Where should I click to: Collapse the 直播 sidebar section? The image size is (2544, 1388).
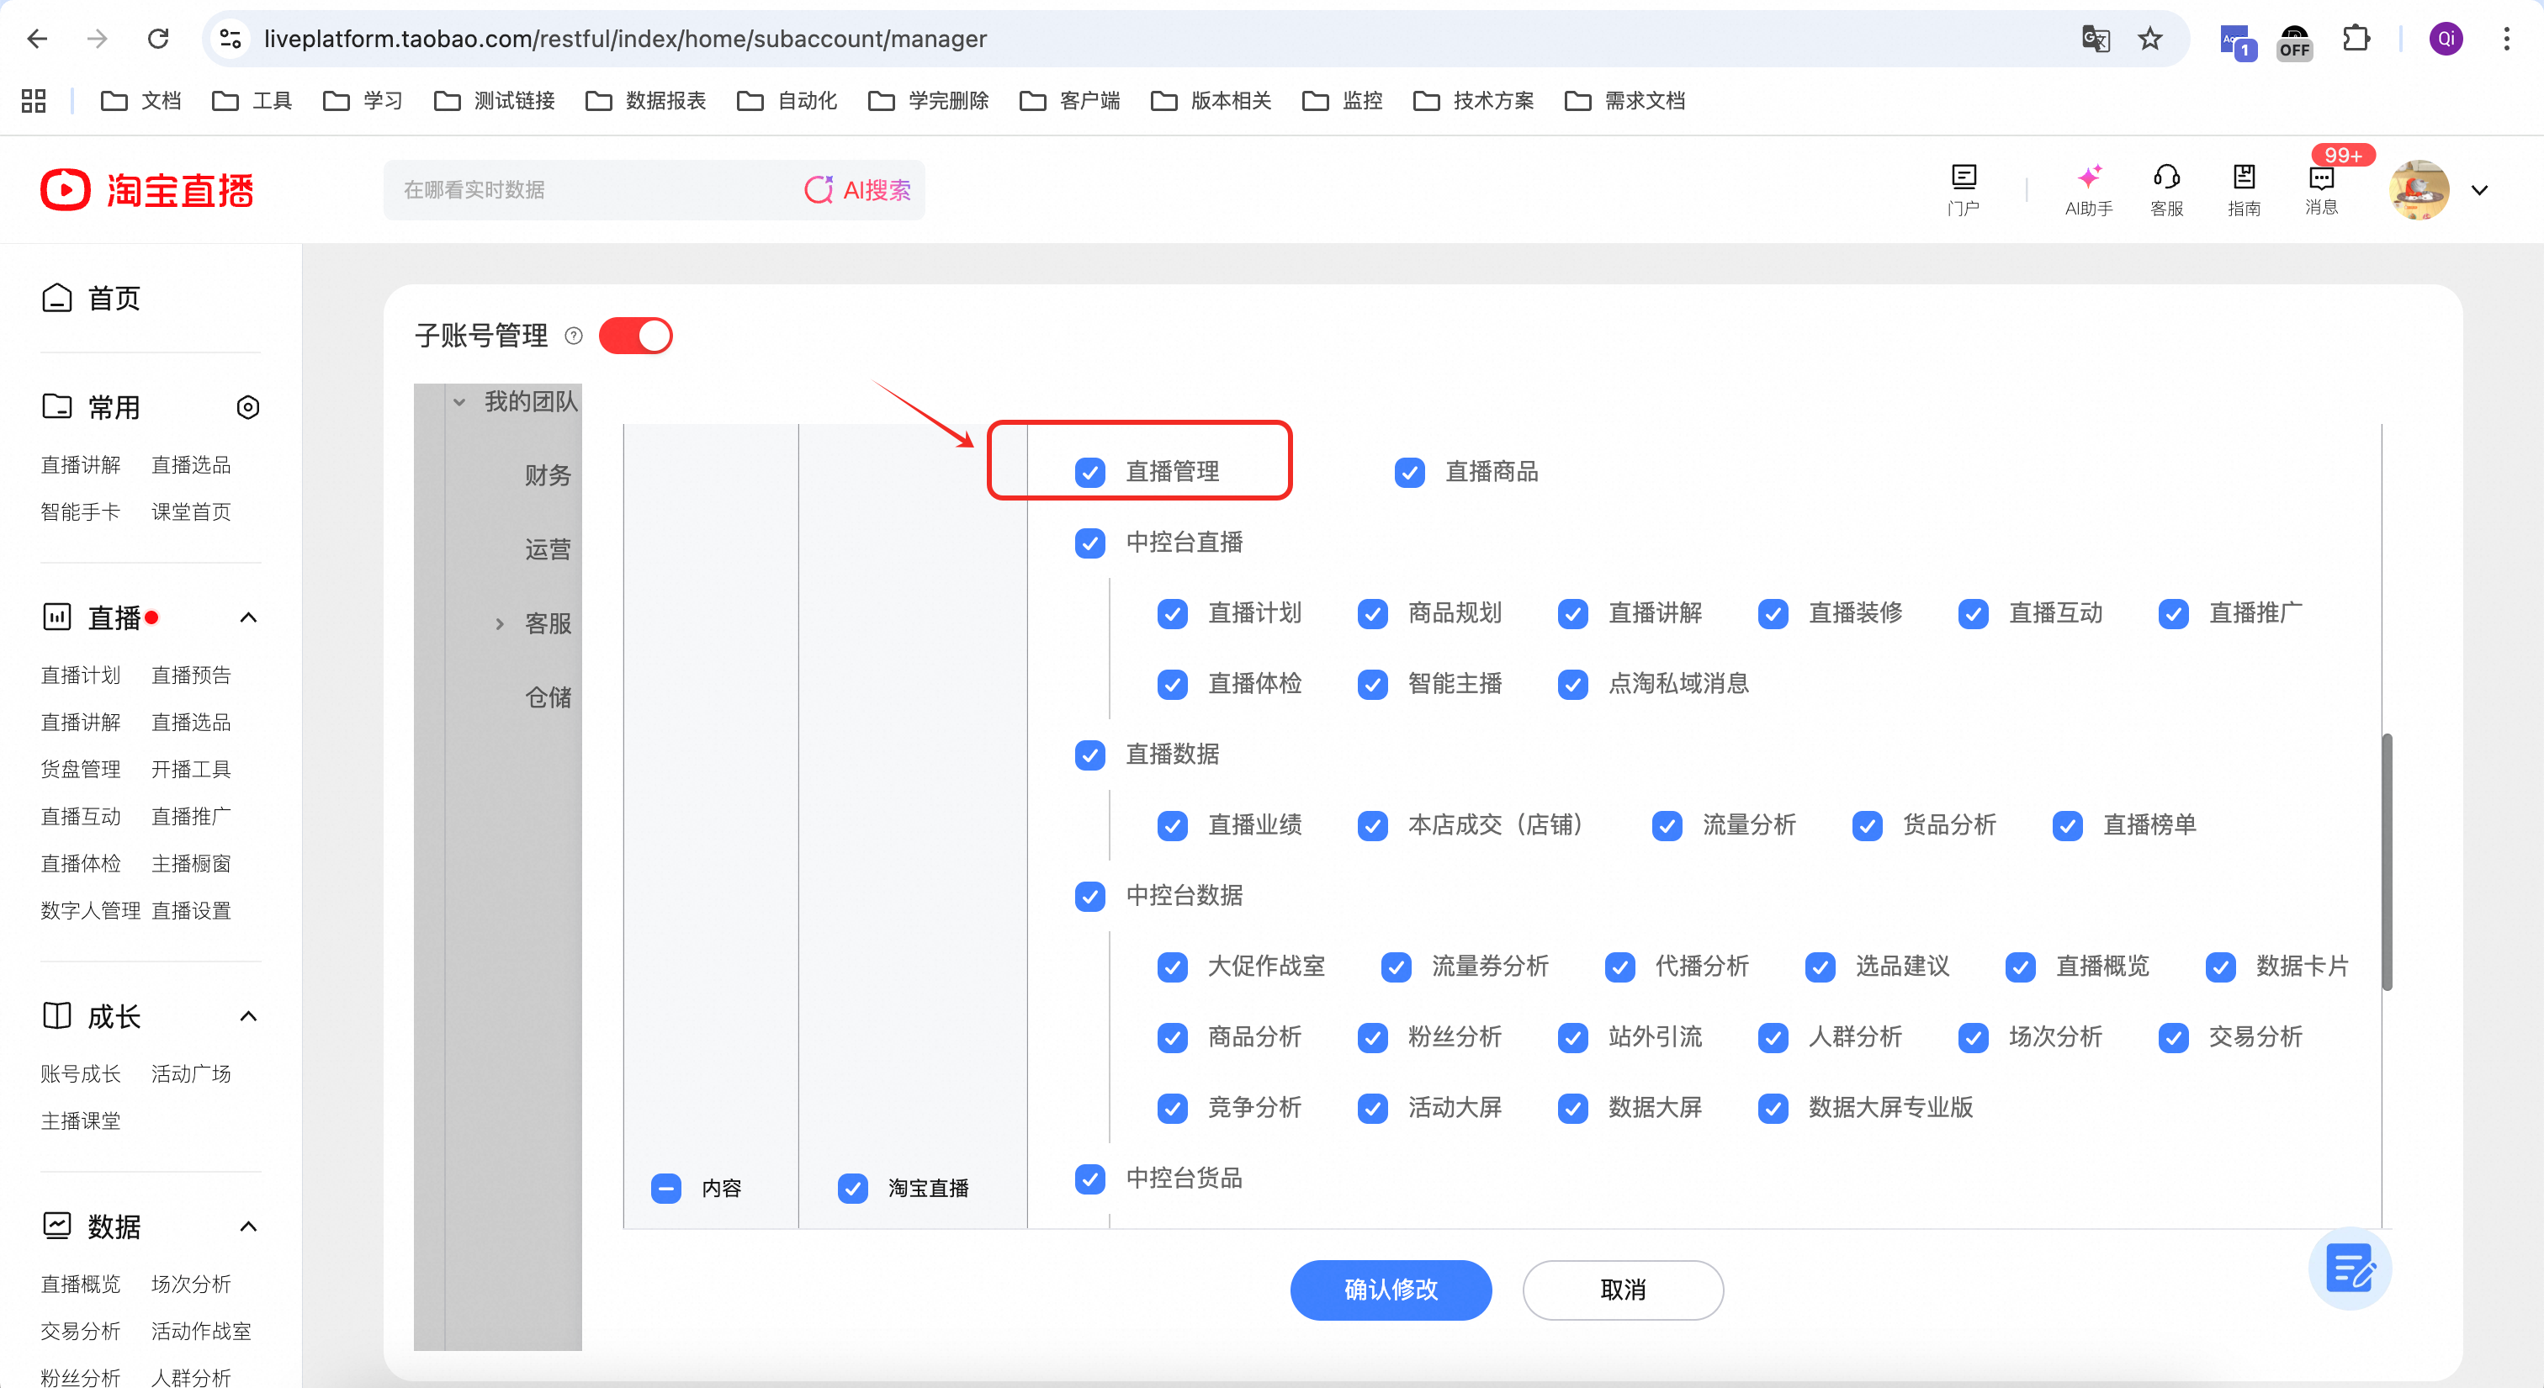click(x=248, y=618)
